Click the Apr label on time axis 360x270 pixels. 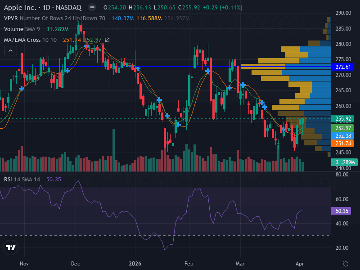[300, 264]
